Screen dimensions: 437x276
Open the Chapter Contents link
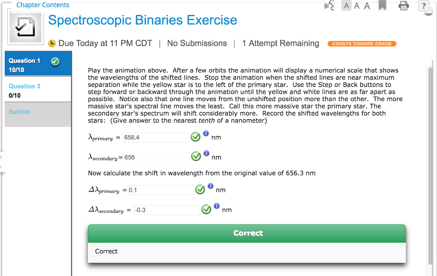point(42,5)
